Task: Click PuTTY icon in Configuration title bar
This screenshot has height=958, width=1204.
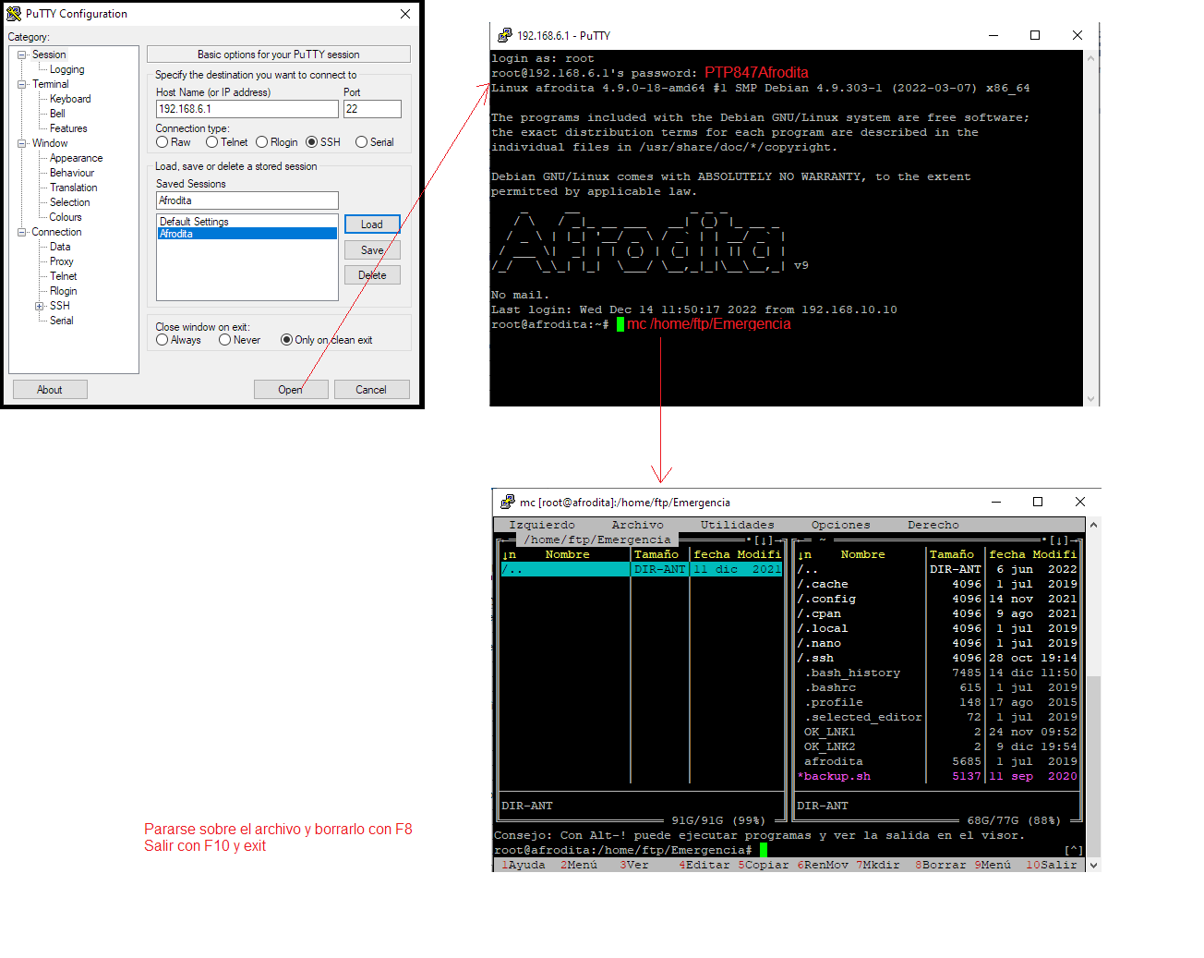Action: click(14, 14)
